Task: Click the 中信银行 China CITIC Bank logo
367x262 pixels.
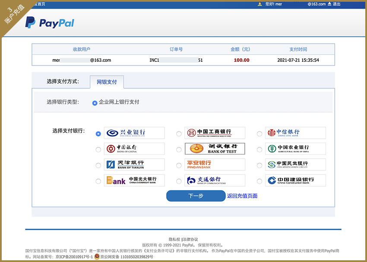Action: 295,133
